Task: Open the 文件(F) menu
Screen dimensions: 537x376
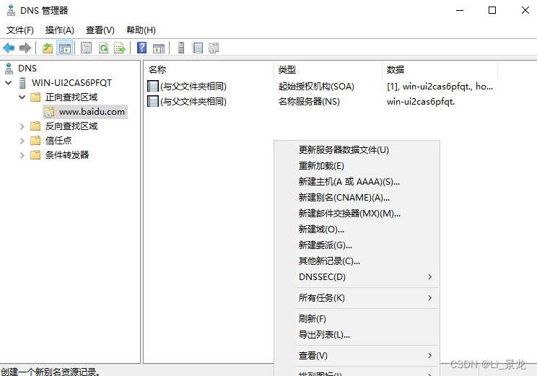Action: click(20, 30)
